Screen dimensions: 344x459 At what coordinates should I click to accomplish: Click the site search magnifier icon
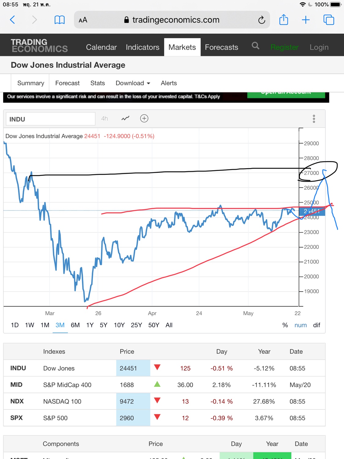(255, 46)
